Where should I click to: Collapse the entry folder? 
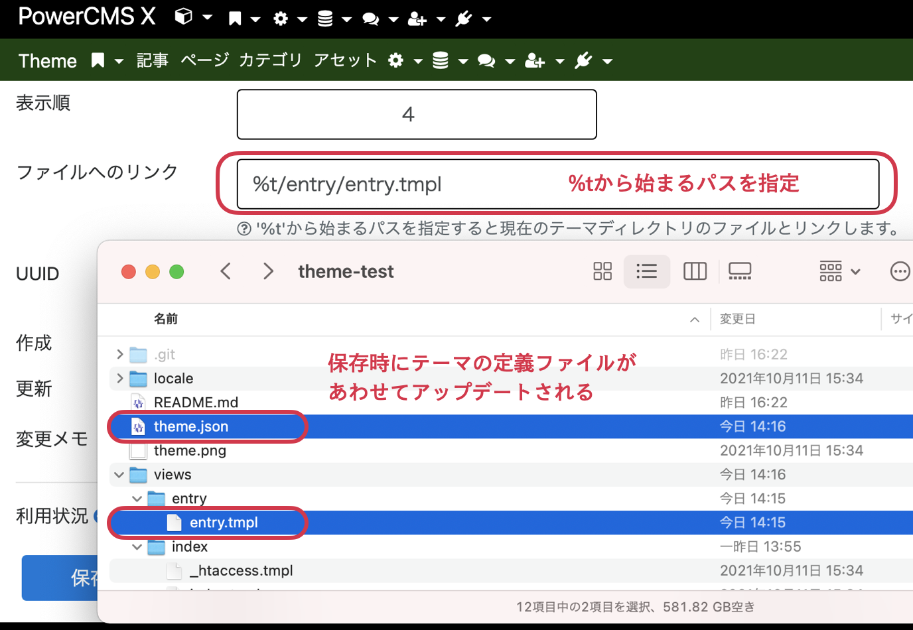coord(137,499)
